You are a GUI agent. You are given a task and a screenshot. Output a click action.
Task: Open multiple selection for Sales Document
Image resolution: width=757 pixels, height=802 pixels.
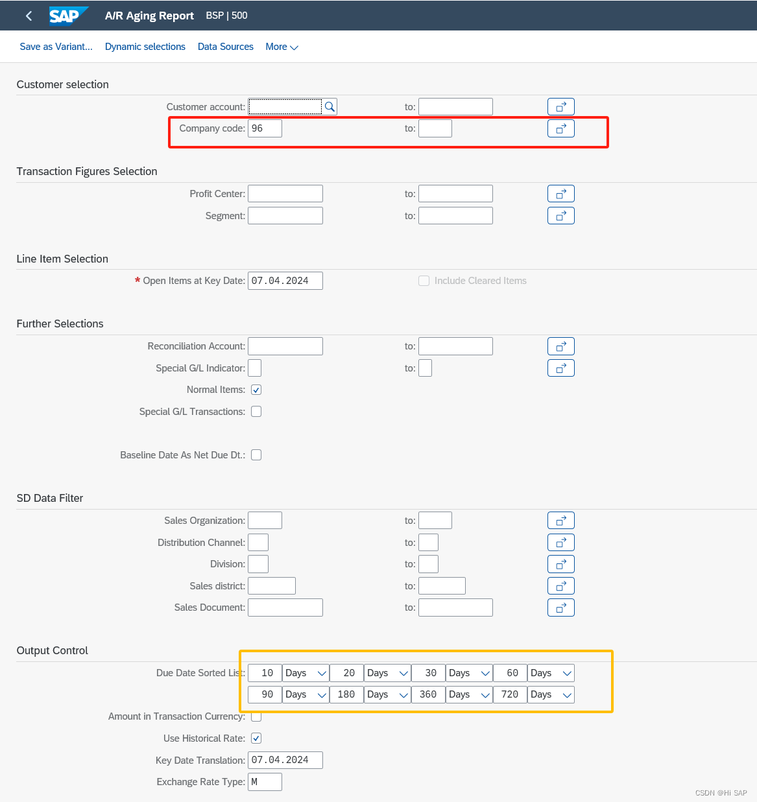(560, 607)
